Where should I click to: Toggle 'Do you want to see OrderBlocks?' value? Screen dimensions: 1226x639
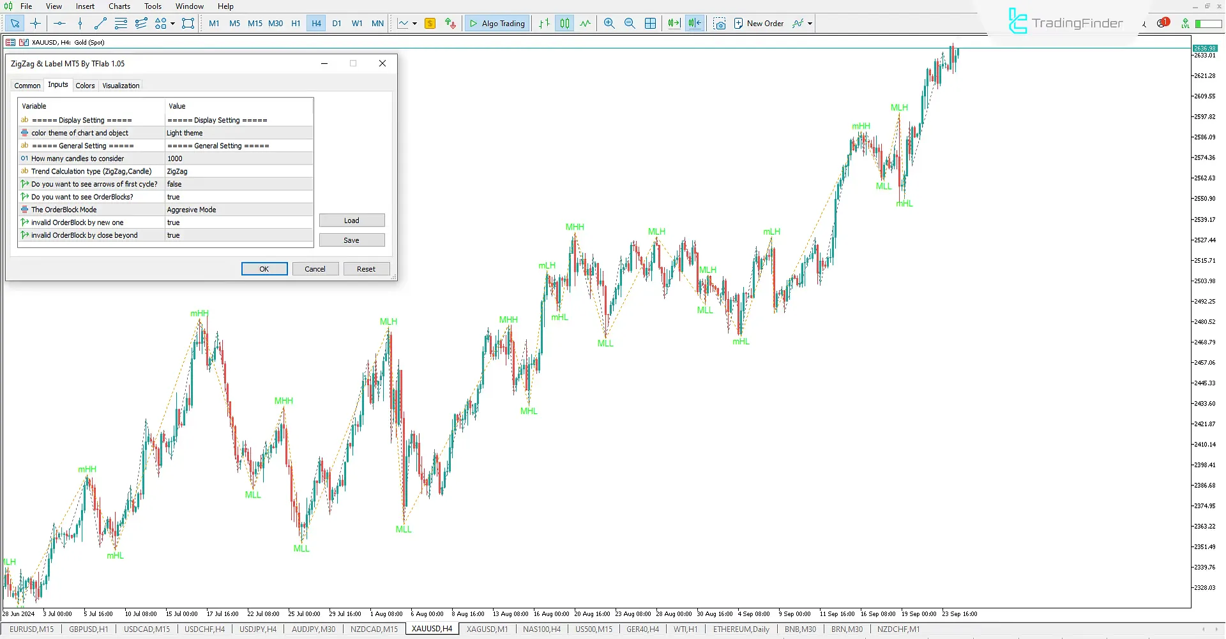[x=238, y=196]
